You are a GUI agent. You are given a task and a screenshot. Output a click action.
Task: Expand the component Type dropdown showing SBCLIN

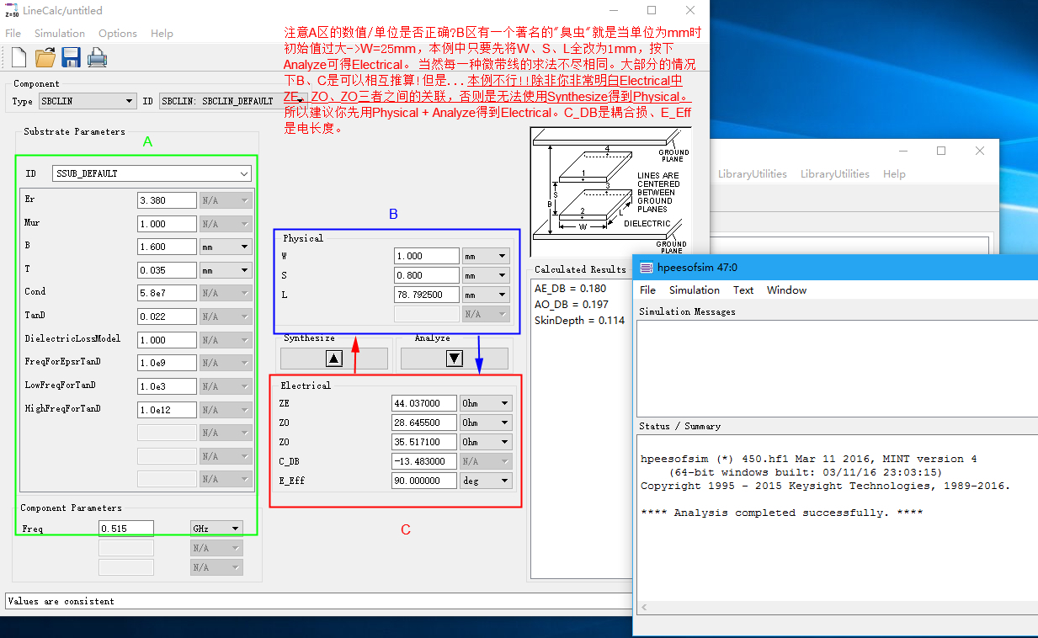[88, 101]
